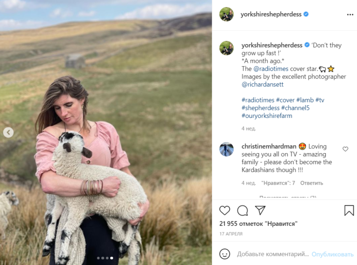Open the #shepherdess hashtag
The width and height of the screenshot is (357, 265).
point(260,108)
